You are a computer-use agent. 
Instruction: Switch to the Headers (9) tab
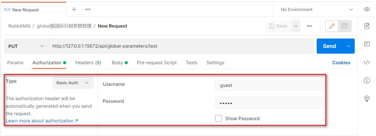[88, 63]
